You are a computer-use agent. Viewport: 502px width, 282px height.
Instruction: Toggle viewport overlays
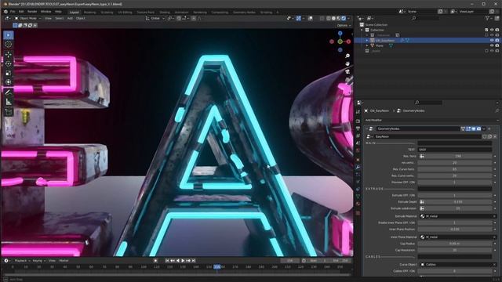[x=311, y=19]
